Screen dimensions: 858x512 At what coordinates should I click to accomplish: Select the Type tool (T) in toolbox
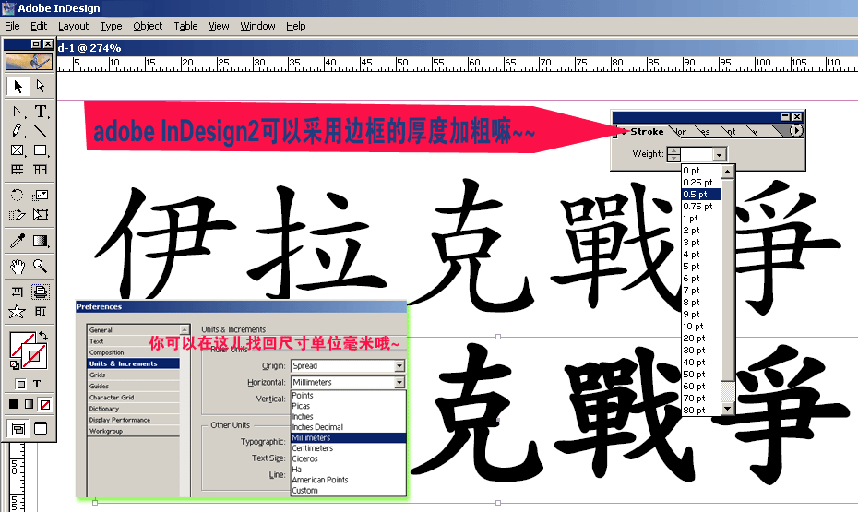(x=41, y=112)
